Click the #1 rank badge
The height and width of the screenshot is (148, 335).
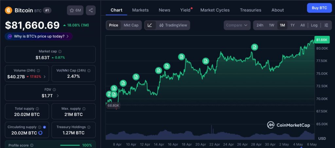[47, 10]
